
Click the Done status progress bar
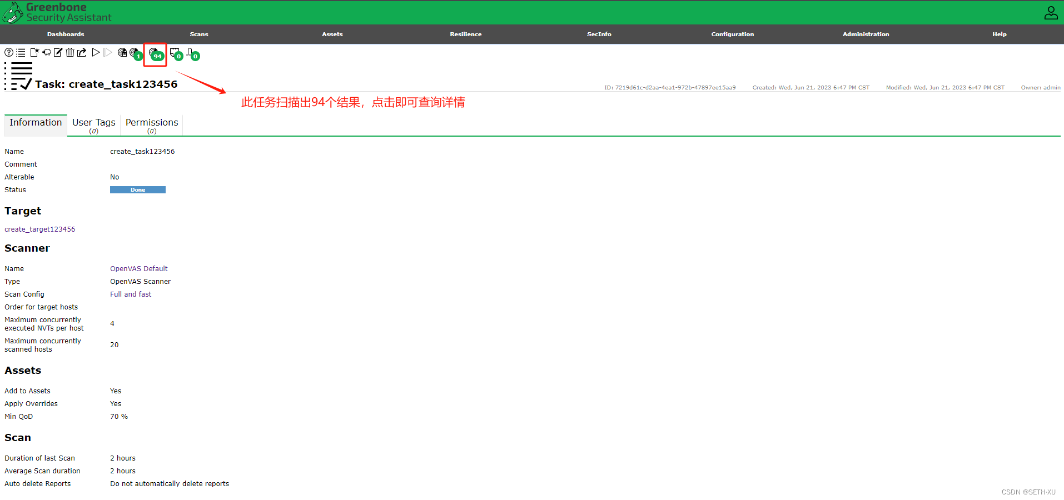pos(137,189)
